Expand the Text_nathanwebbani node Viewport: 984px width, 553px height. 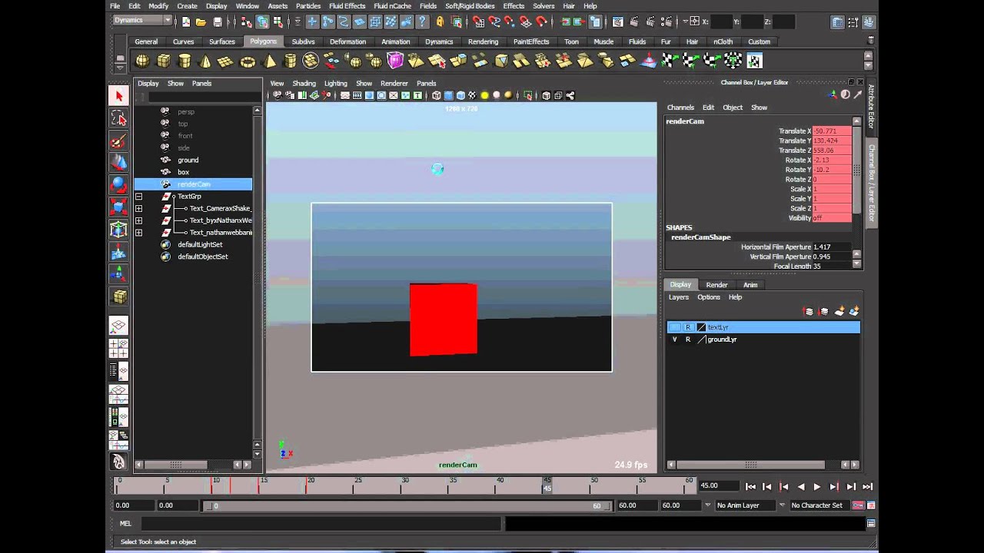click(x=138, y=232)
